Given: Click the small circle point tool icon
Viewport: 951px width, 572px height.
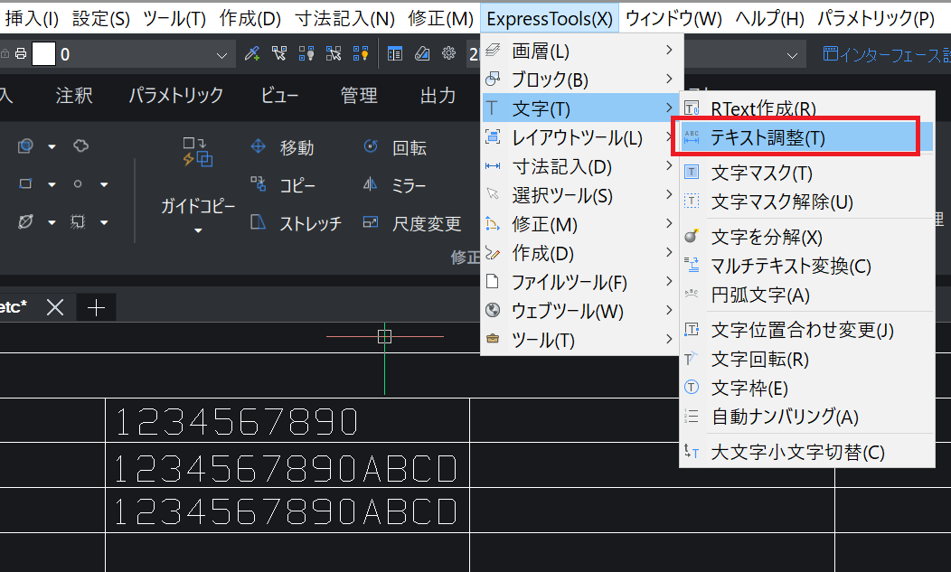Looking at the screenshot, I should click(x=78, y=183).
